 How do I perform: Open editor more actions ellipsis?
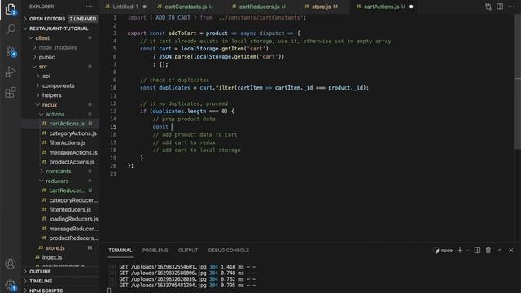(x=511, y=7)
